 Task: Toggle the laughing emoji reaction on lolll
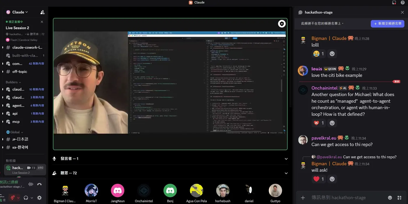[x=319, y=54]
